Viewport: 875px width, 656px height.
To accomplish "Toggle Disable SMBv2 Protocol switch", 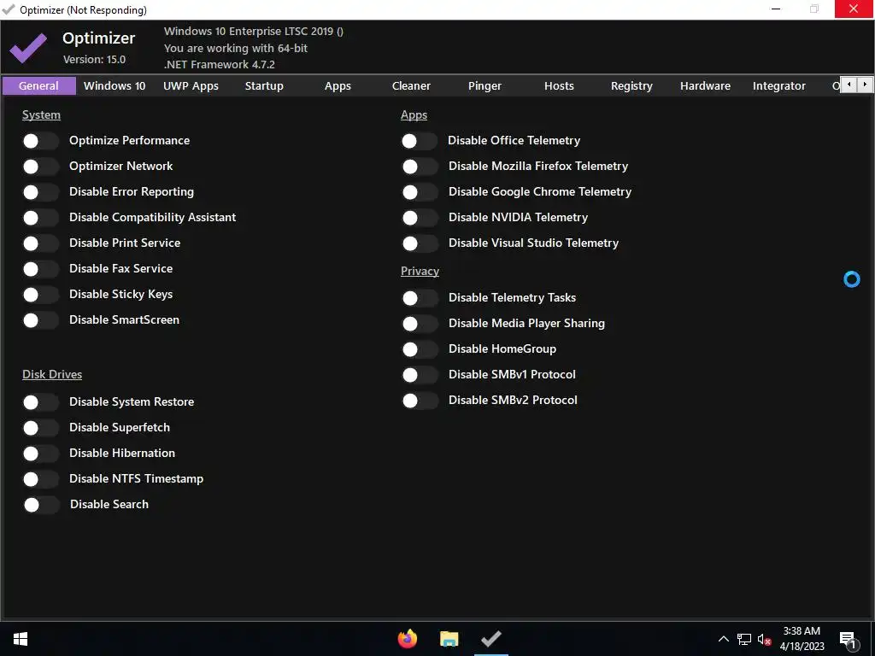I will click(420, 401).
